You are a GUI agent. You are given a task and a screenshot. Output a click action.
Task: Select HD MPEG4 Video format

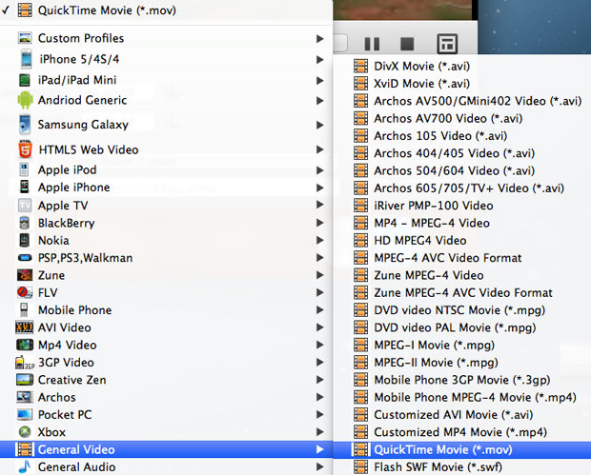[462, 240]
